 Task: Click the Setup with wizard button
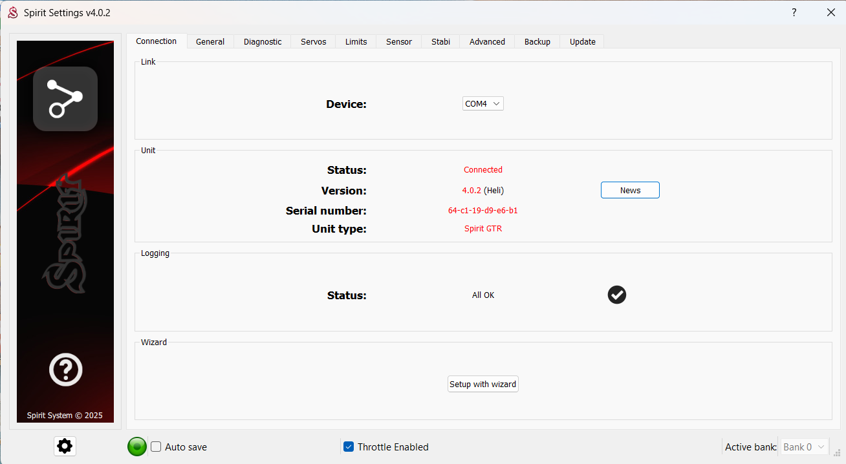coord(483,384)
